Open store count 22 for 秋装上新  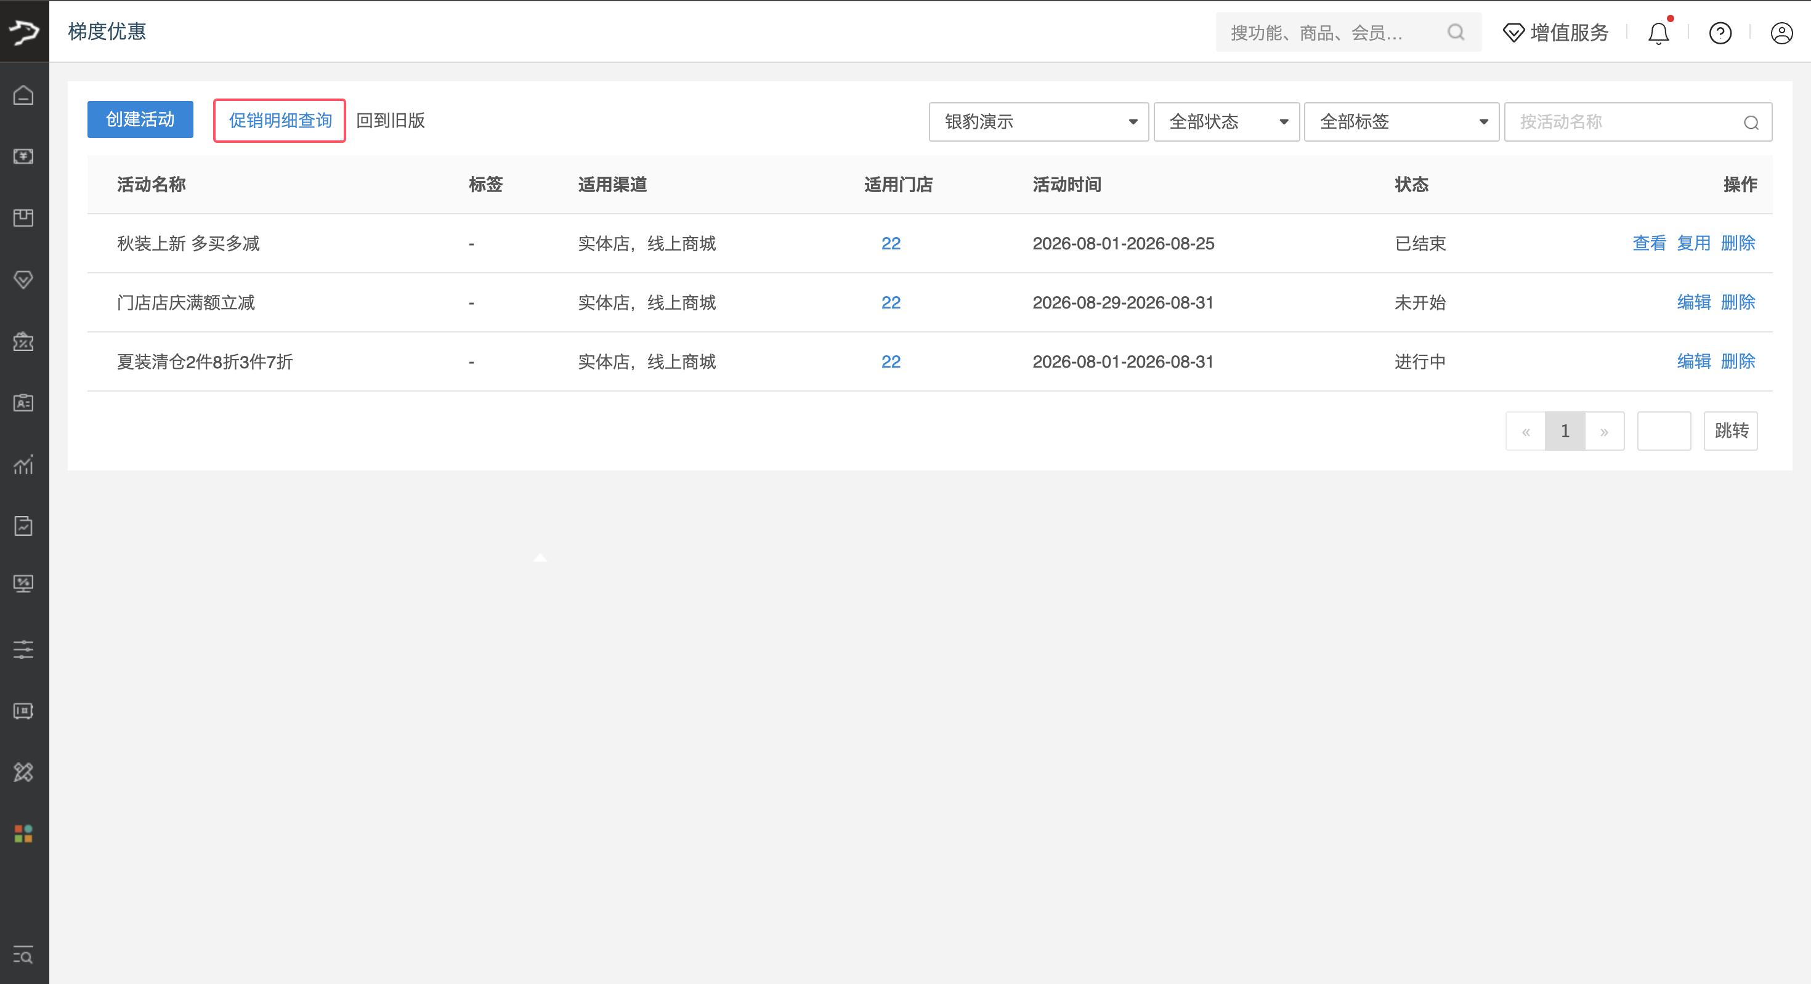[x=891, y=243]
